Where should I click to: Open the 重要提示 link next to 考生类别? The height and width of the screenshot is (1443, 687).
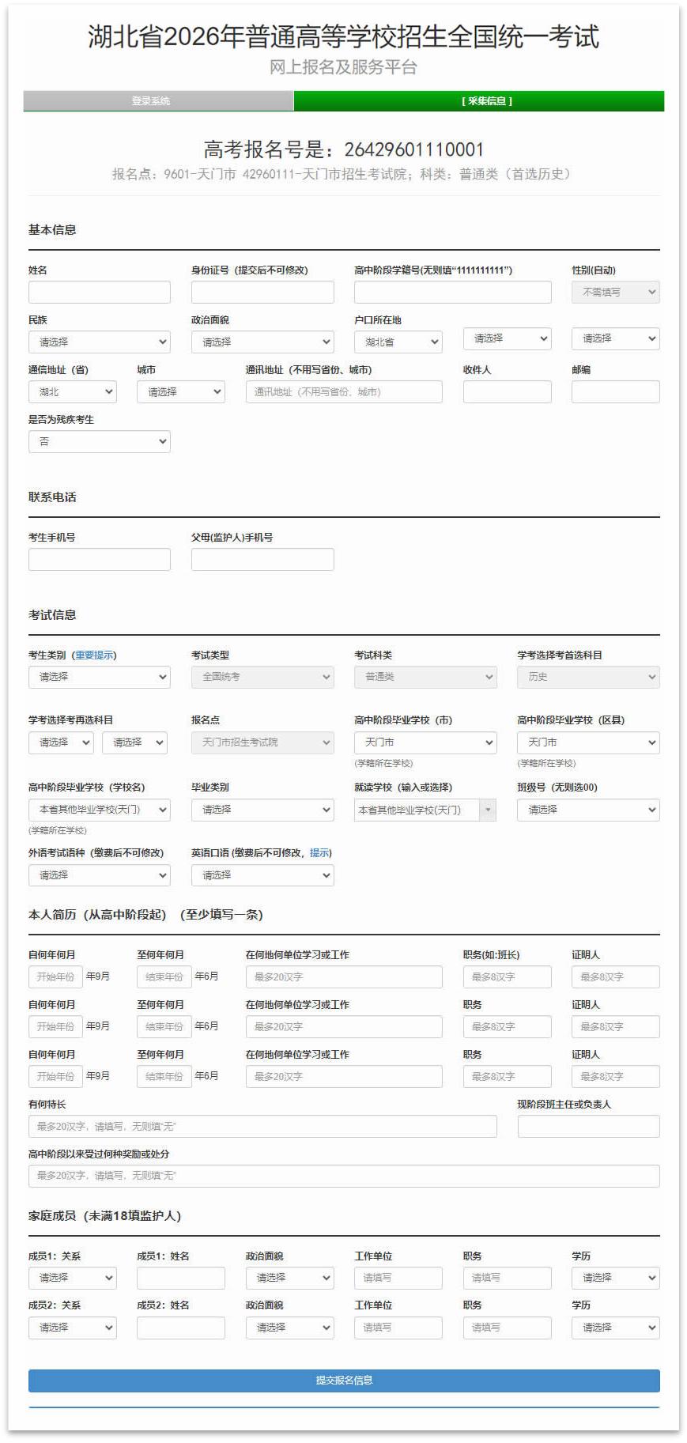click(94, 655)
